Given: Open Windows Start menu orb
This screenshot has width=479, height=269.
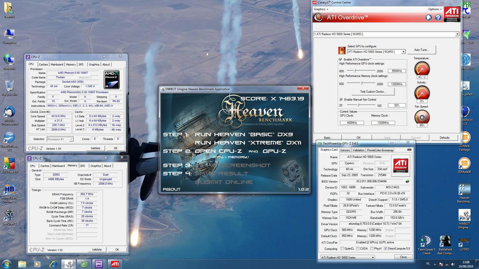Looking at the screenshot, I should pos(7,264).
